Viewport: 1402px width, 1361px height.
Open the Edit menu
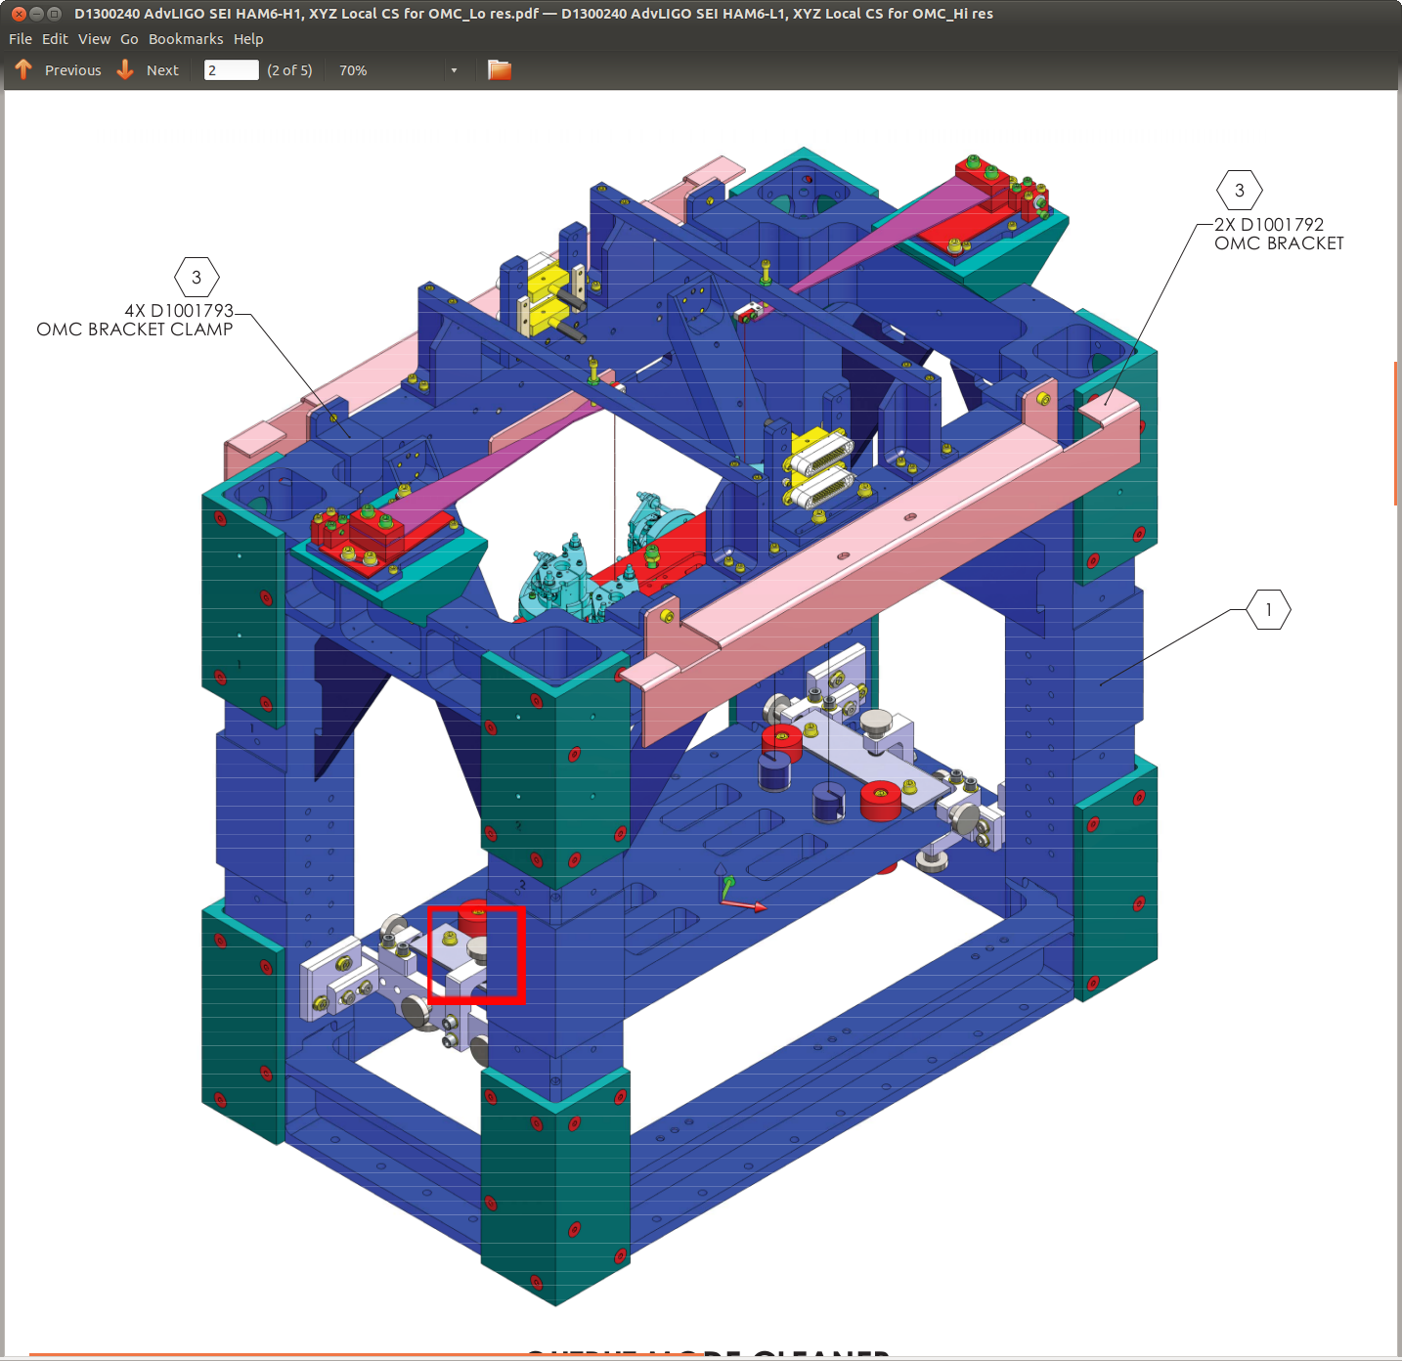[55, 39]
